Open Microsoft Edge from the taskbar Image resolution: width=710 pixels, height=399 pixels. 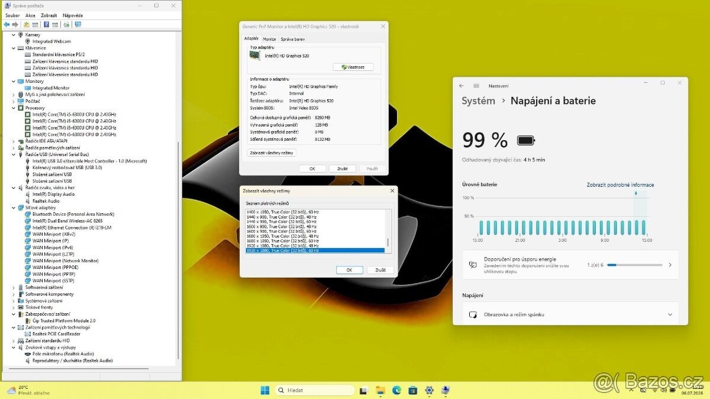[x=396, y=390]
